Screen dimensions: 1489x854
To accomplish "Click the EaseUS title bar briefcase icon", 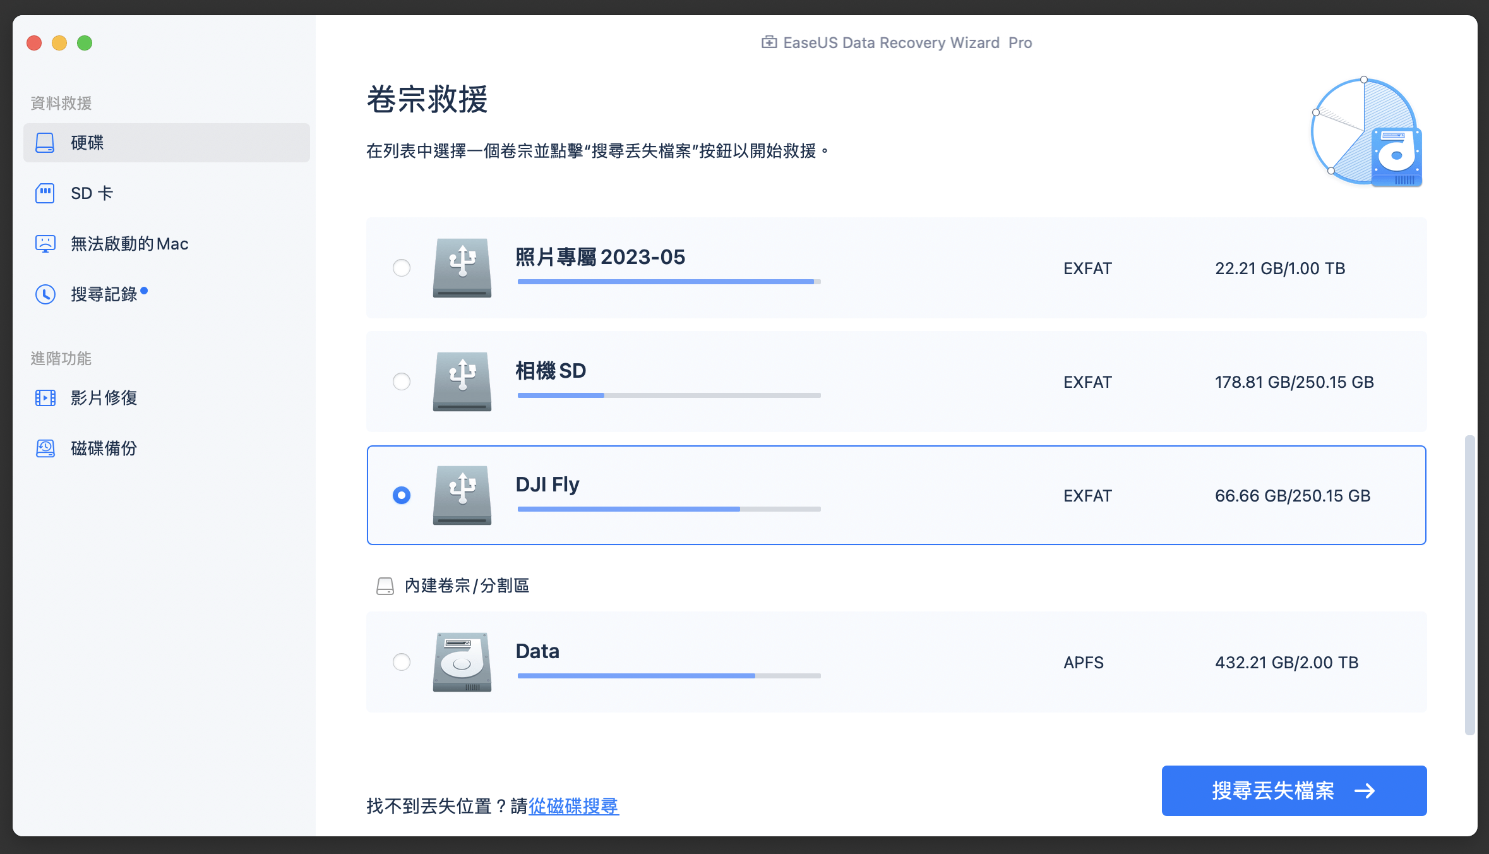I will tap(769, 42).
